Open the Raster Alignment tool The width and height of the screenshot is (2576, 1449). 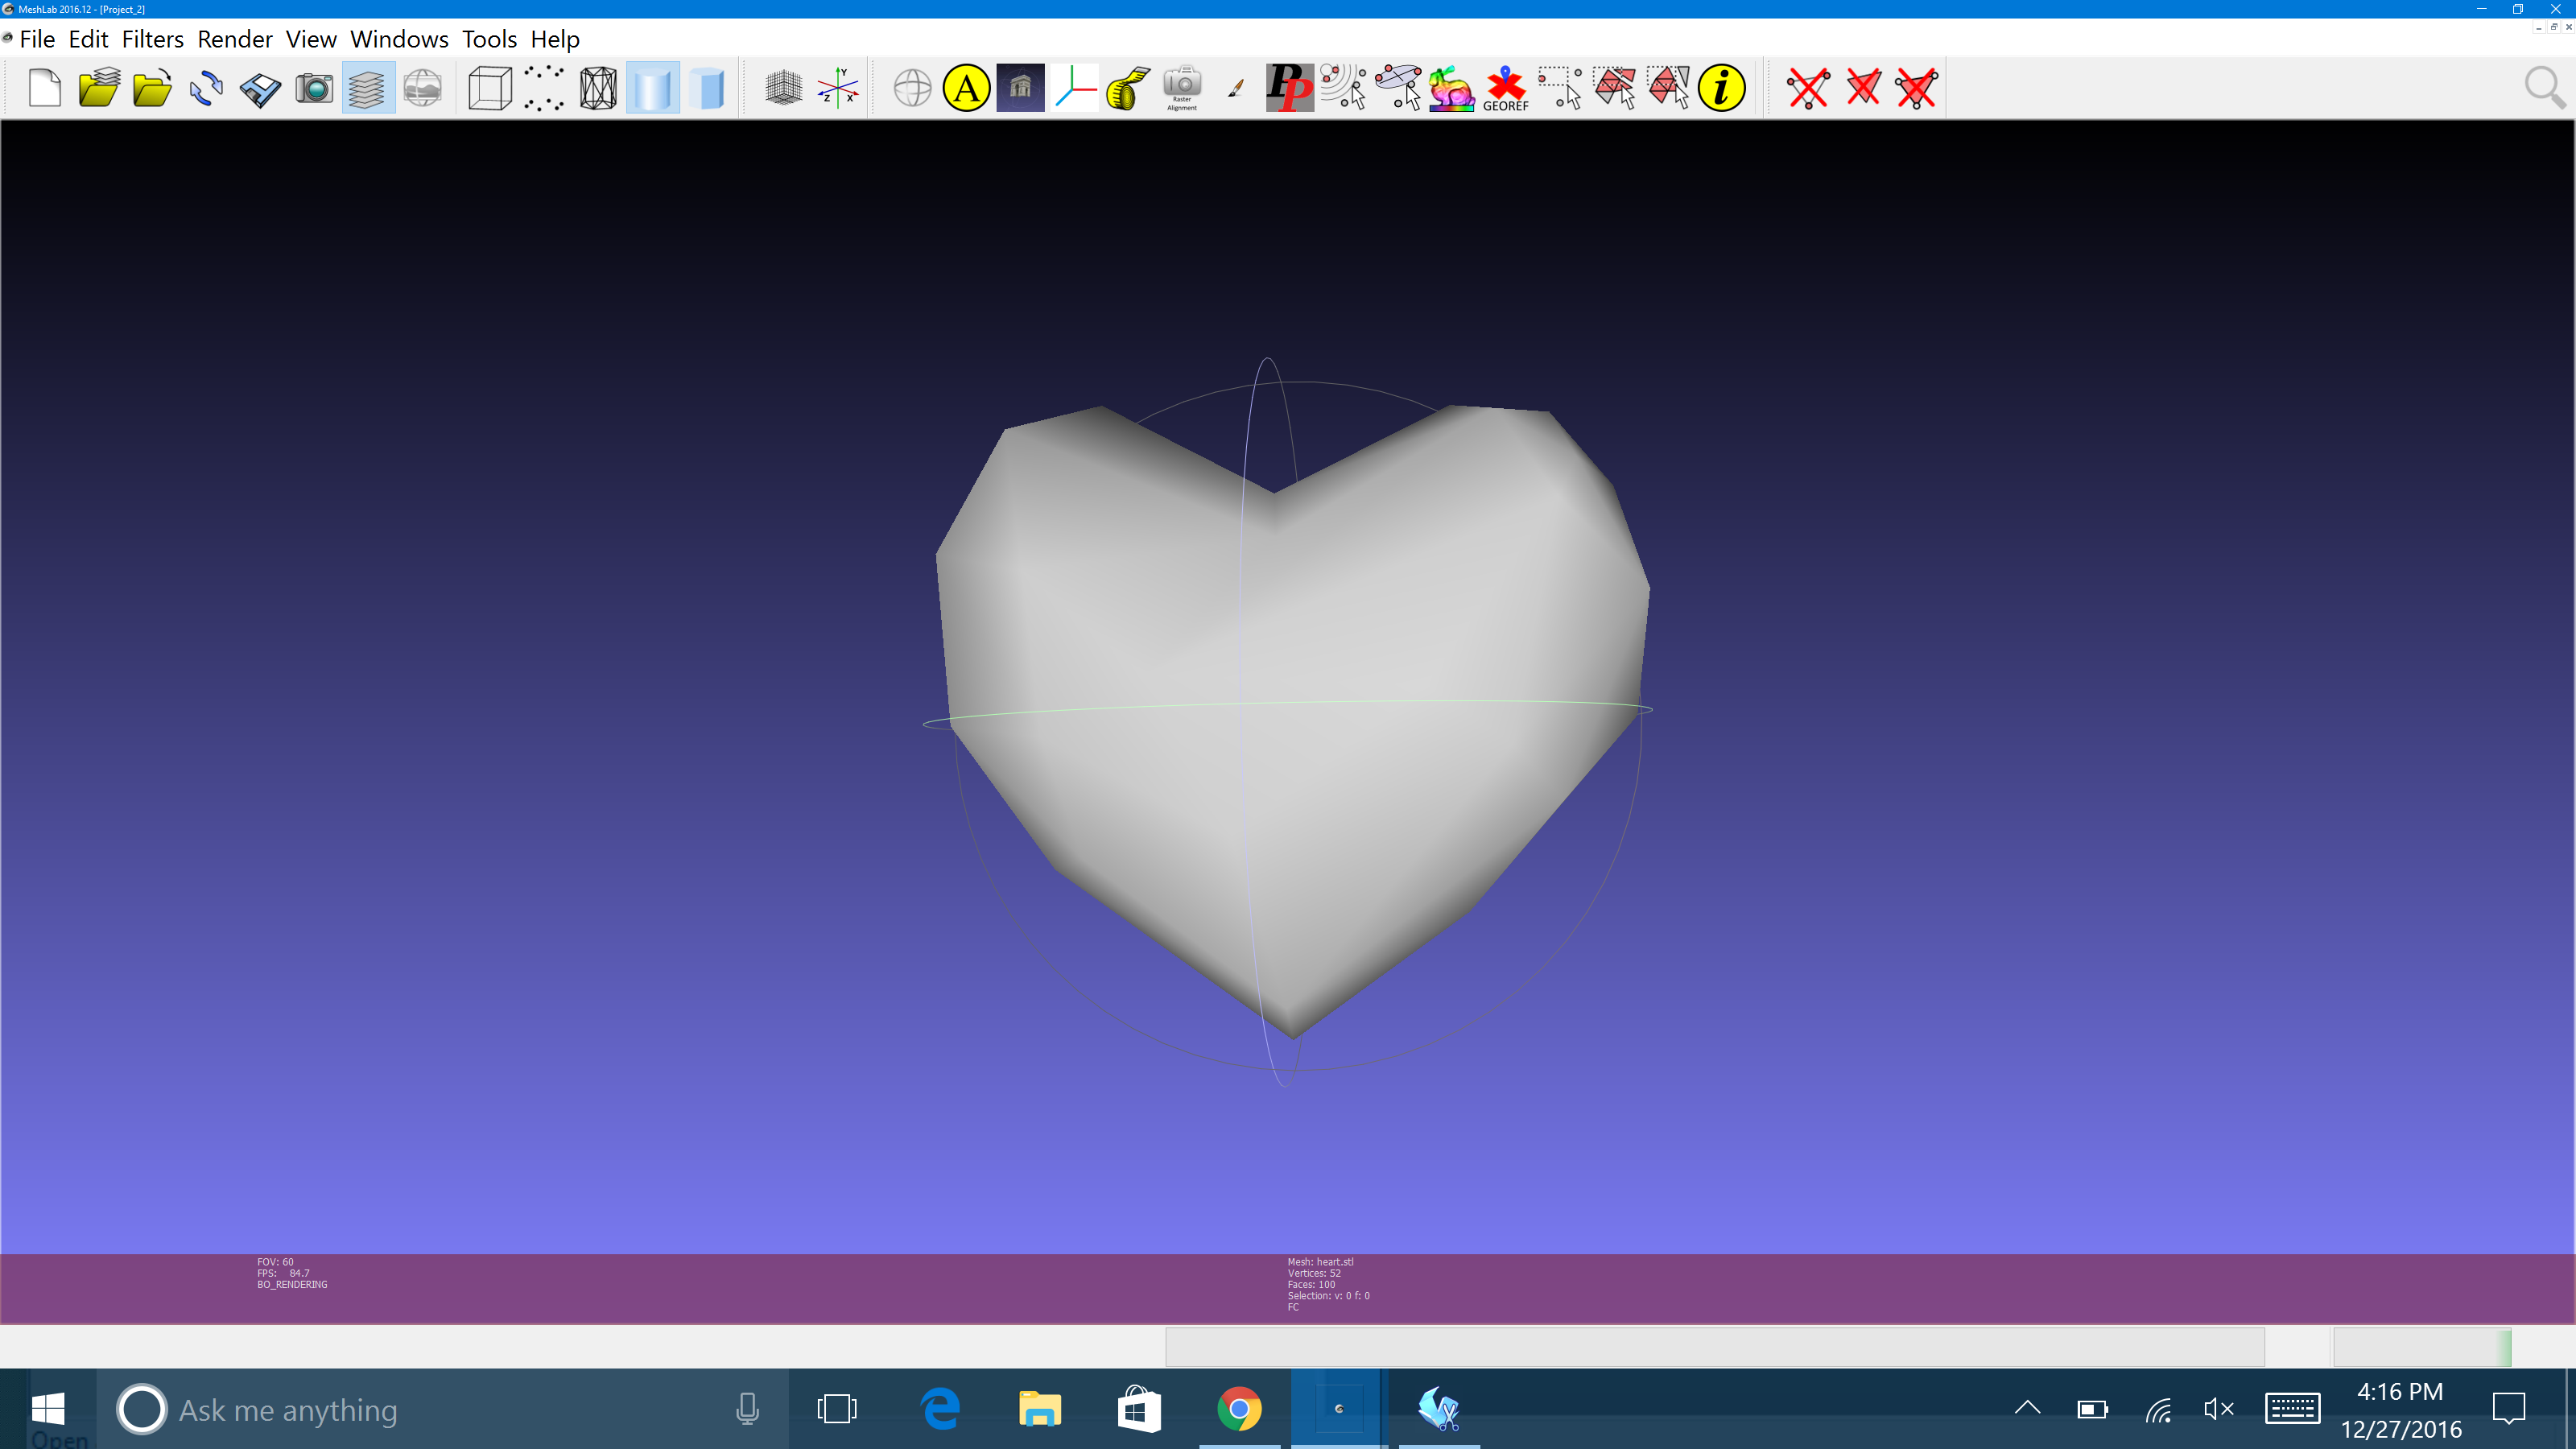(x=1182, y=88)
